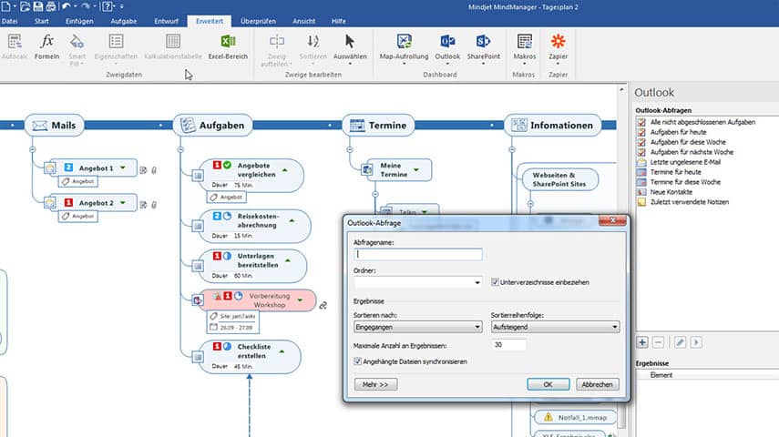Image resolution: width=779 pixels, height=437 pixels.
Task: Open the Datei menu
Action: point(9,21)
